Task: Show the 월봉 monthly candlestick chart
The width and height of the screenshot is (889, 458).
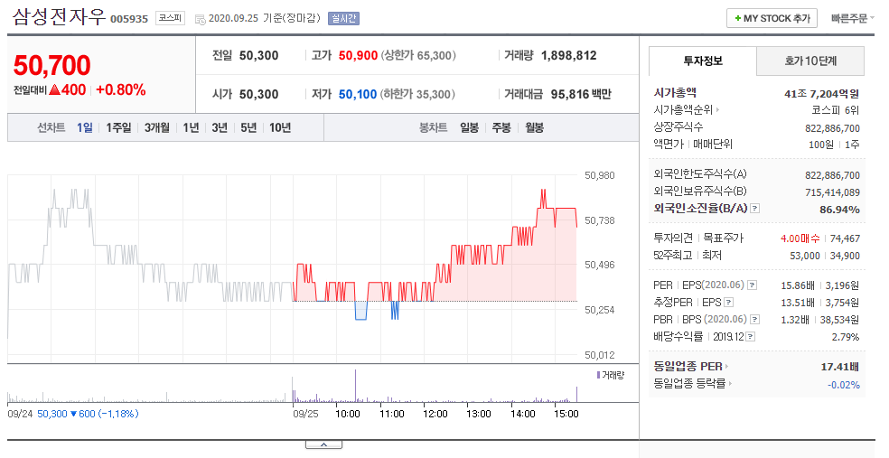Action: tap(535, 127)
